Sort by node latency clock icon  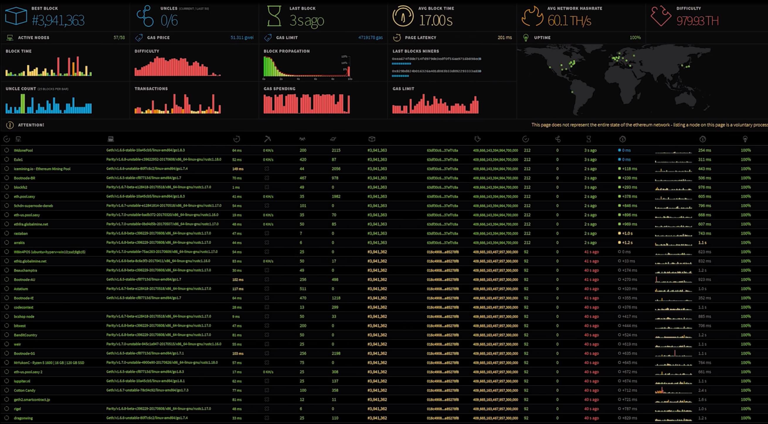pyautogui.click(x=237, y=139)
